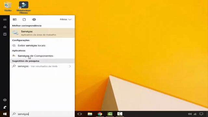The height and width of the screenshot is (117, 208).
Task: Open web results for serviços
Action: click(x=42, y=66)
